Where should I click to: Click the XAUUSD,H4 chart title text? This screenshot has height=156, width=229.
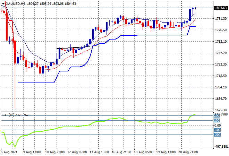click(15, 4)
